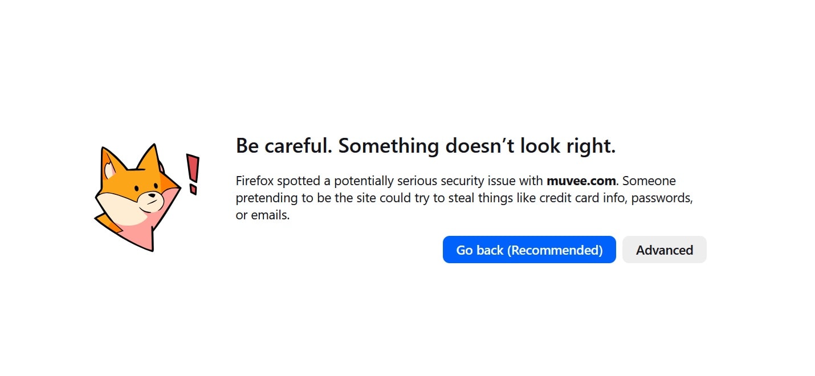Click the bold muvee.com domain text

tap(581, 181)
